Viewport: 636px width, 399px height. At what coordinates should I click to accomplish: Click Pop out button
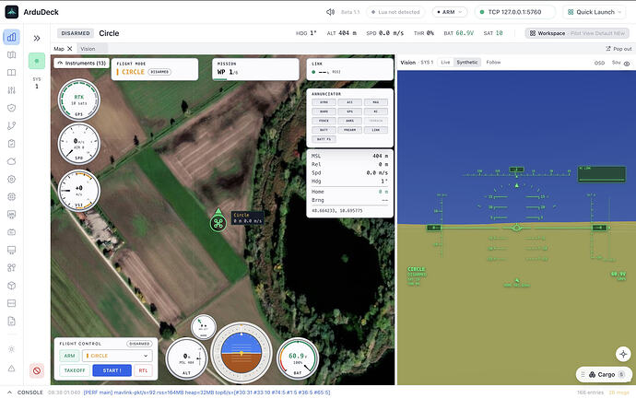pos(618,49)
